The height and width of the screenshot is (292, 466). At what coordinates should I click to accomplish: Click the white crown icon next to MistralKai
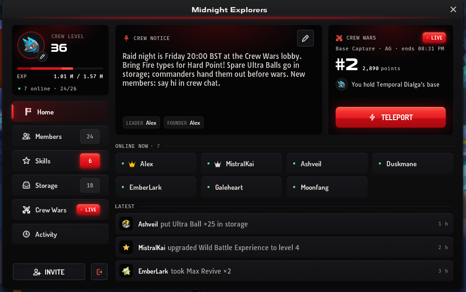217,164
